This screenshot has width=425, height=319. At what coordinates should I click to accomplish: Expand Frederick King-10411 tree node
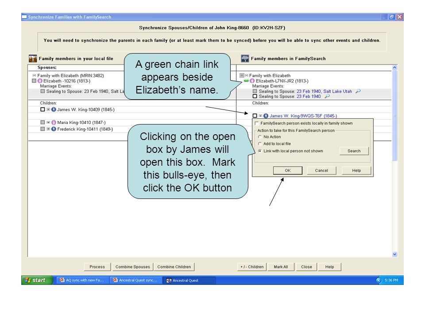pos(48,129)
